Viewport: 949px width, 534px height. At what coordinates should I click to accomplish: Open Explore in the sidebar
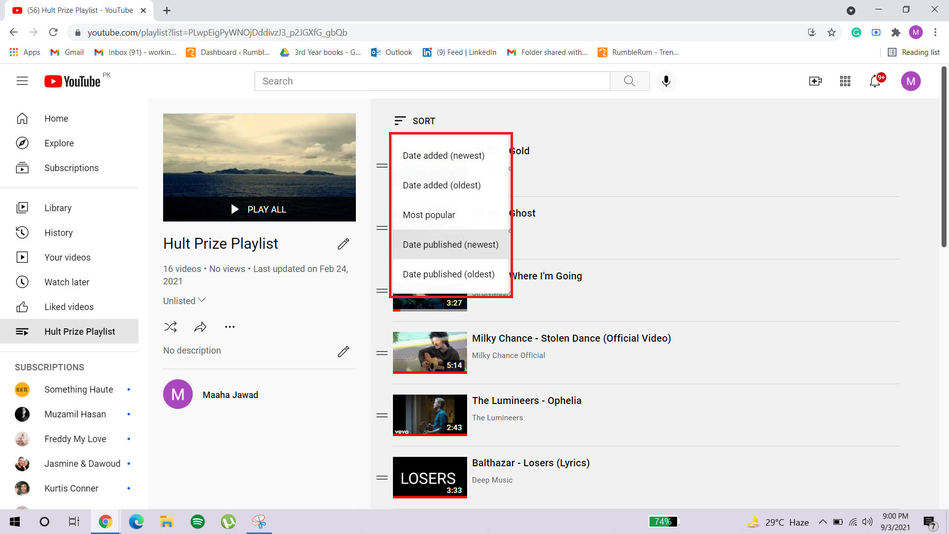69,143
